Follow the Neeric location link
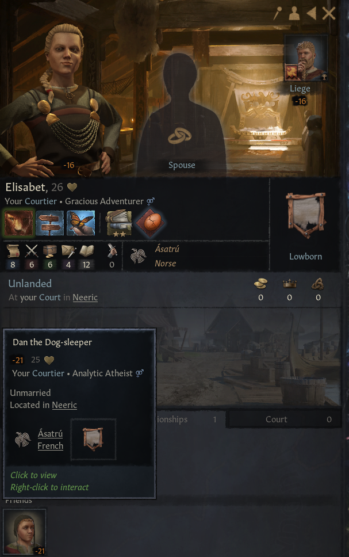 tap(85, 297)
